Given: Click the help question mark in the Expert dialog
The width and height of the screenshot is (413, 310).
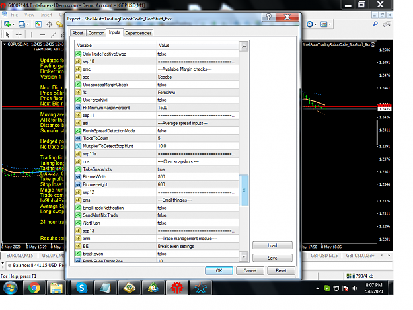Looking at the screenshot, I should (269, 17).
